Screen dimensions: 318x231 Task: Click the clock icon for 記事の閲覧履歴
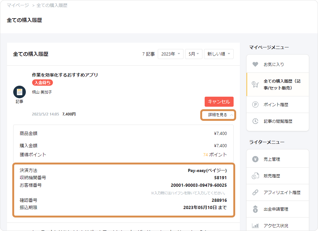click(x=255, y=121)
